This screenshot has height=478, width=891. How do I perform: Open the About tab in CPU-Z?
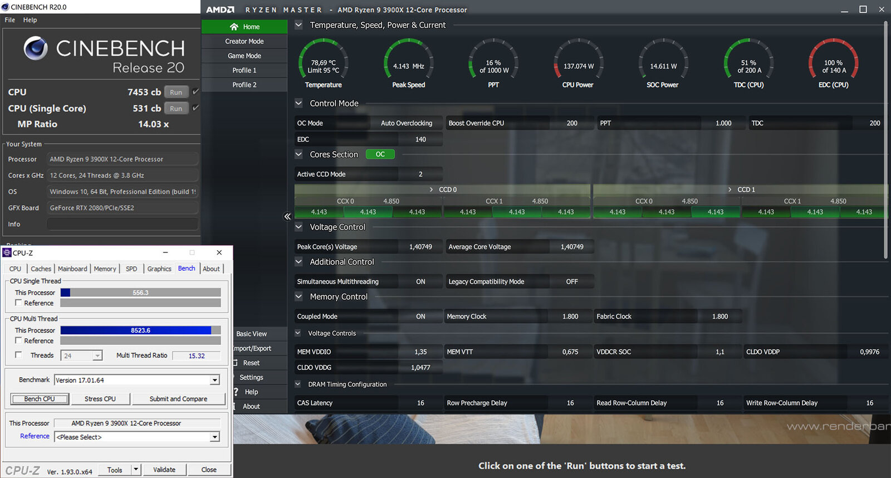[x=211, y=269]
